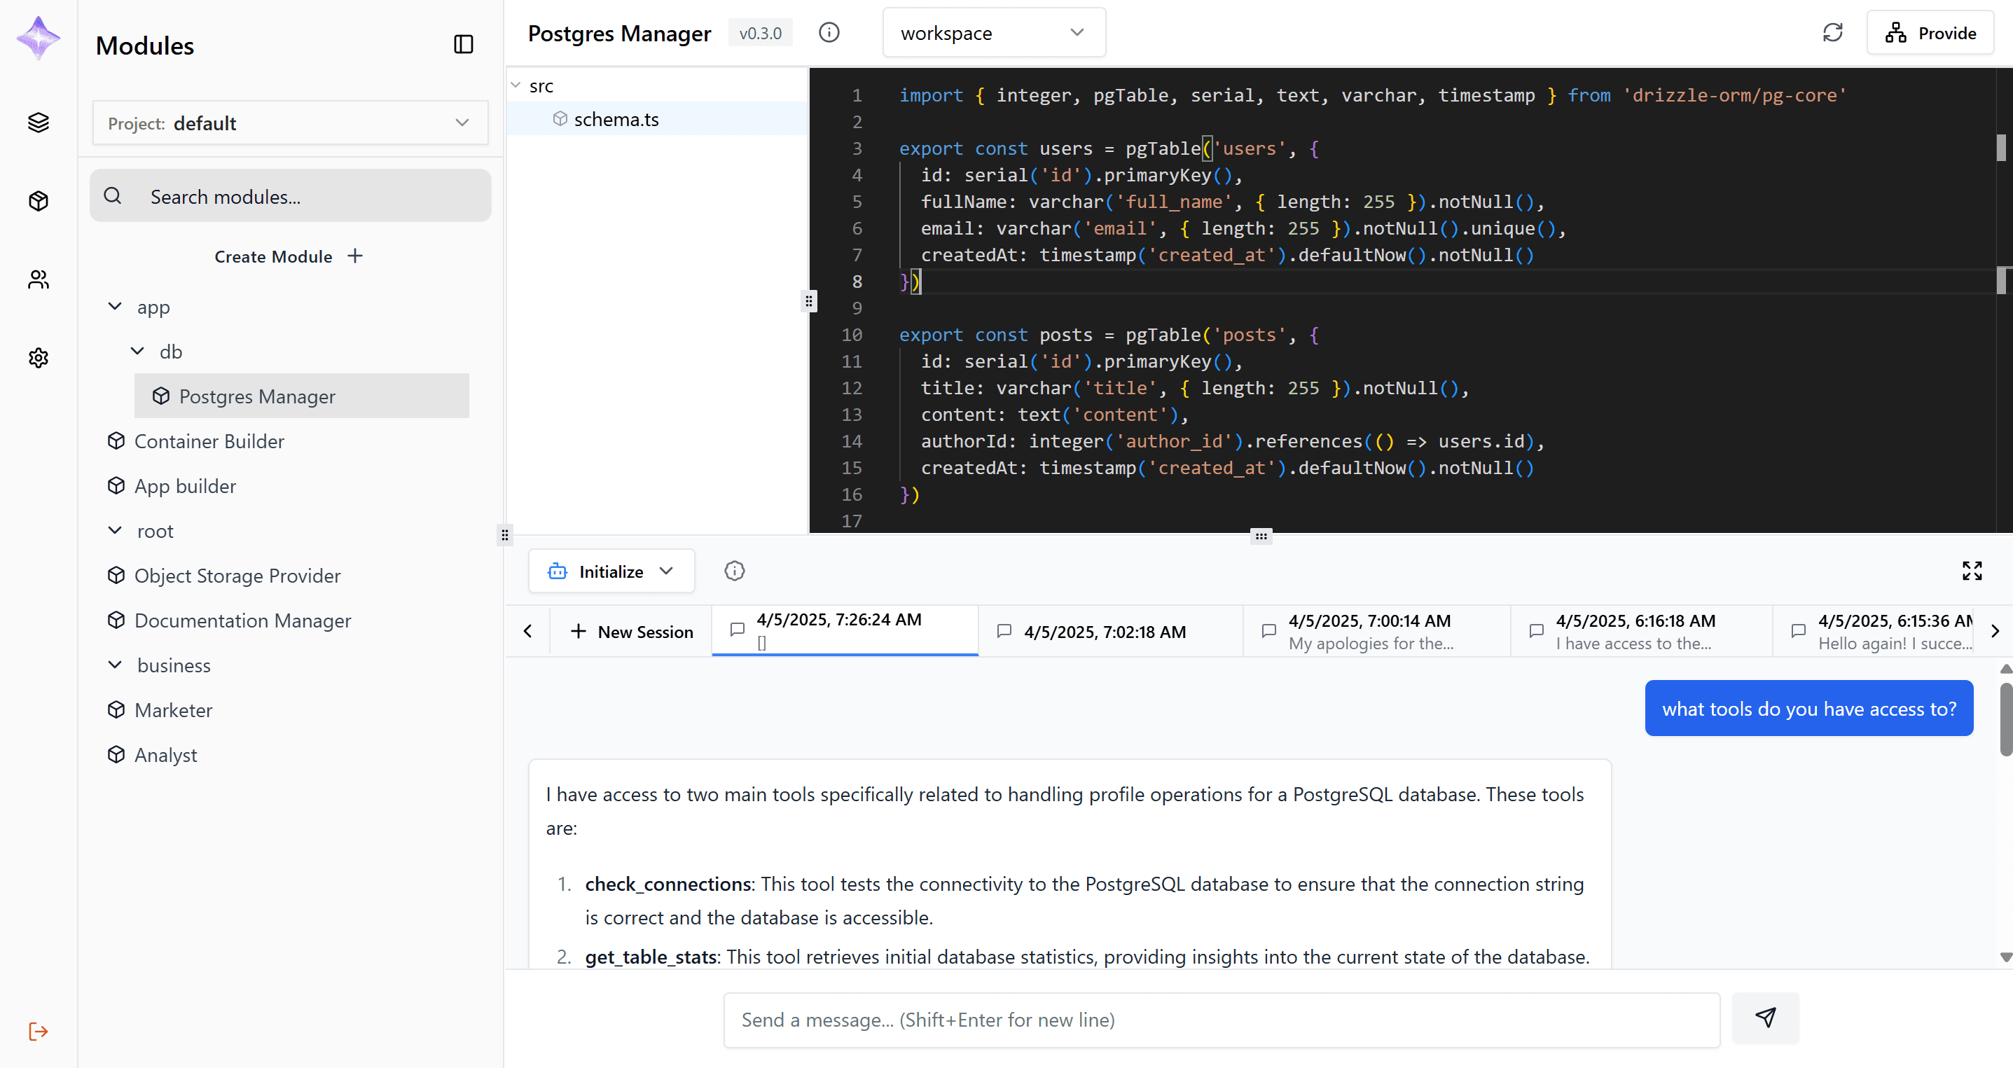Click the refresh icon in the header
This screenshot has width=2013, height=1068.
(x=1832, y=33)
